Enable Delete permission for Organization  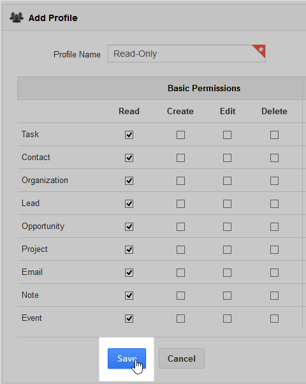[x=274, y=181]
